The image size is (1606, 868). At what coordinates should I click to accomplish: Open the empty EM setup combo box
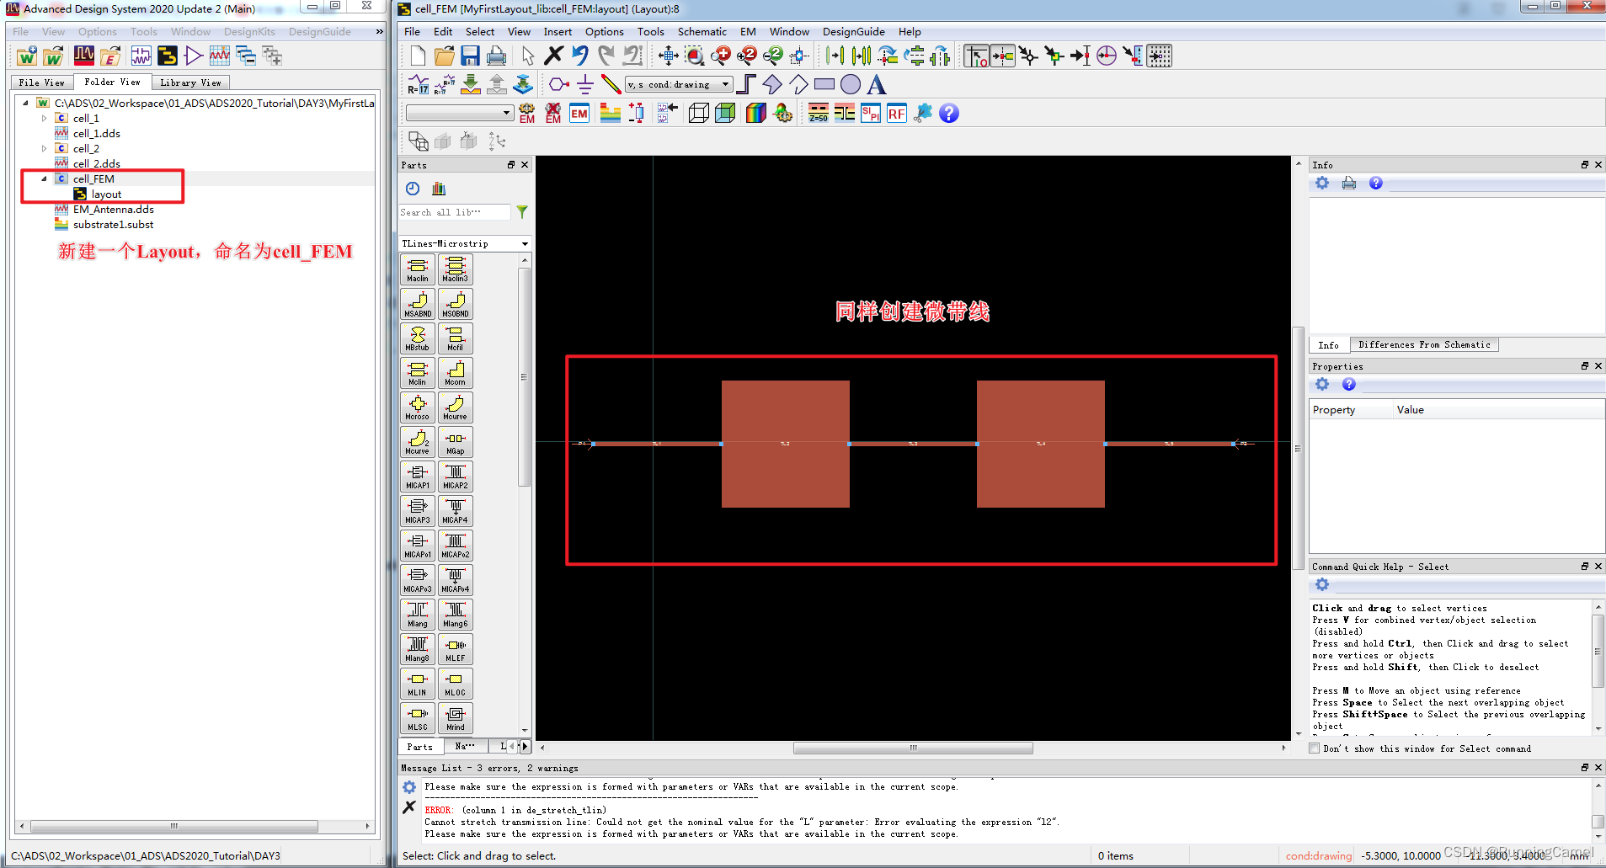(460, 113)
